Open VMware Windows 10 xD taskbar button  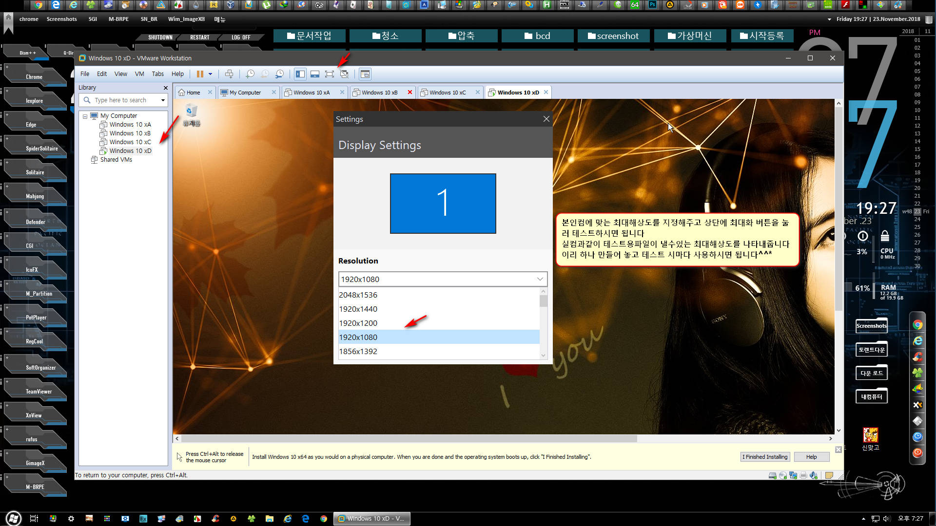click(x=372, y=519)
